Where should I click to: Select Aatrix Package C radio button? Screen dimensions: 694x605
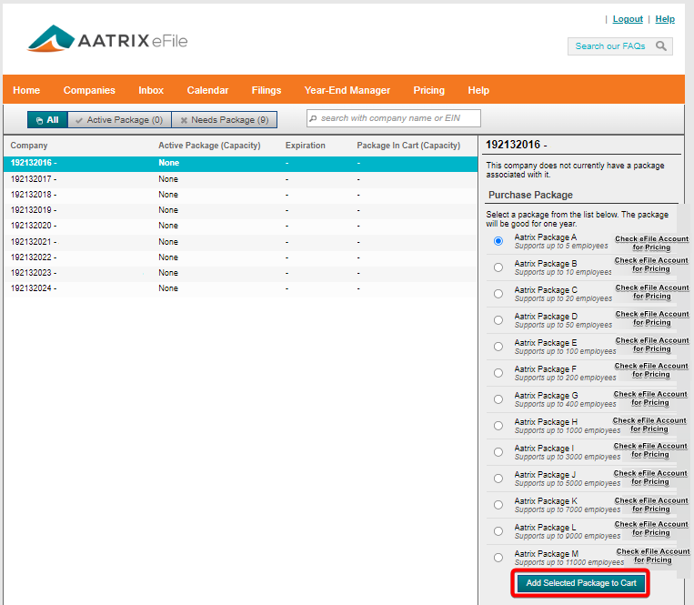pos(498,294)
